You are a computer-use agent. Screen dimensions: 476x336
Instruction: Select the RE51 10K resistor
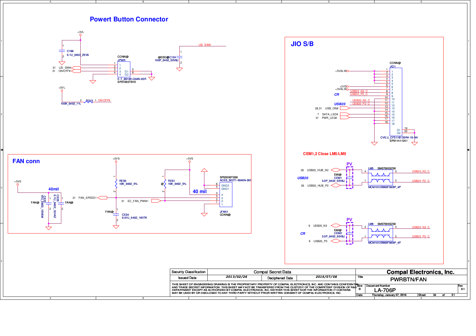pyautogui.click(x=165, y=183)
